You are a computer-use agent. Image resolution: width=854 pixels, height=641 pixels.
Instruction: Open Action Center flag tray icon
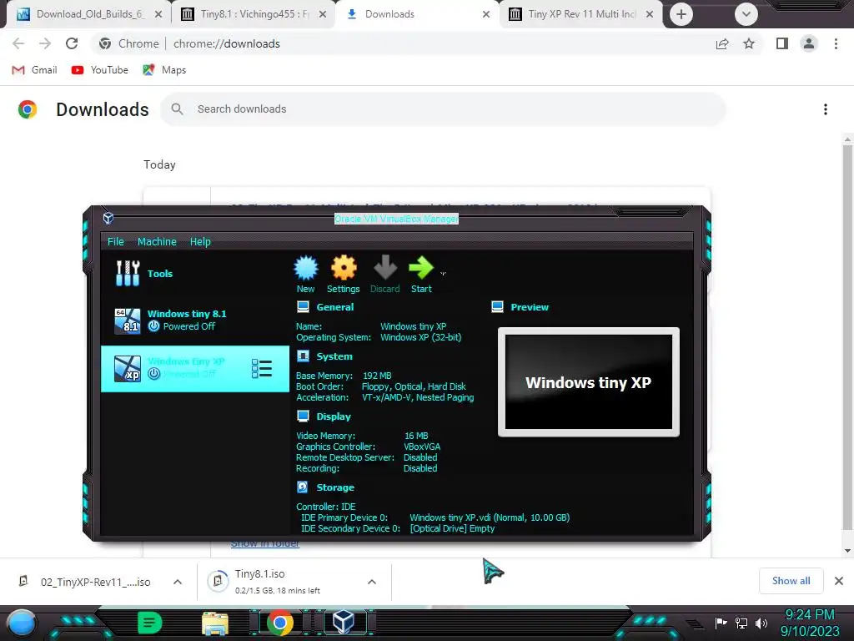point(721,623)
